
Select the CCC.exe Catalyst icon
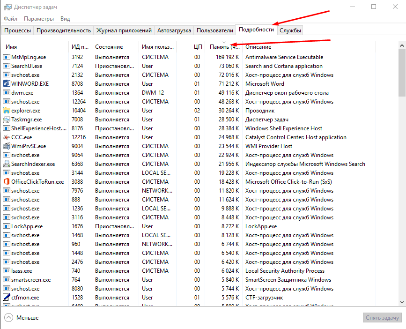(7, 137)
